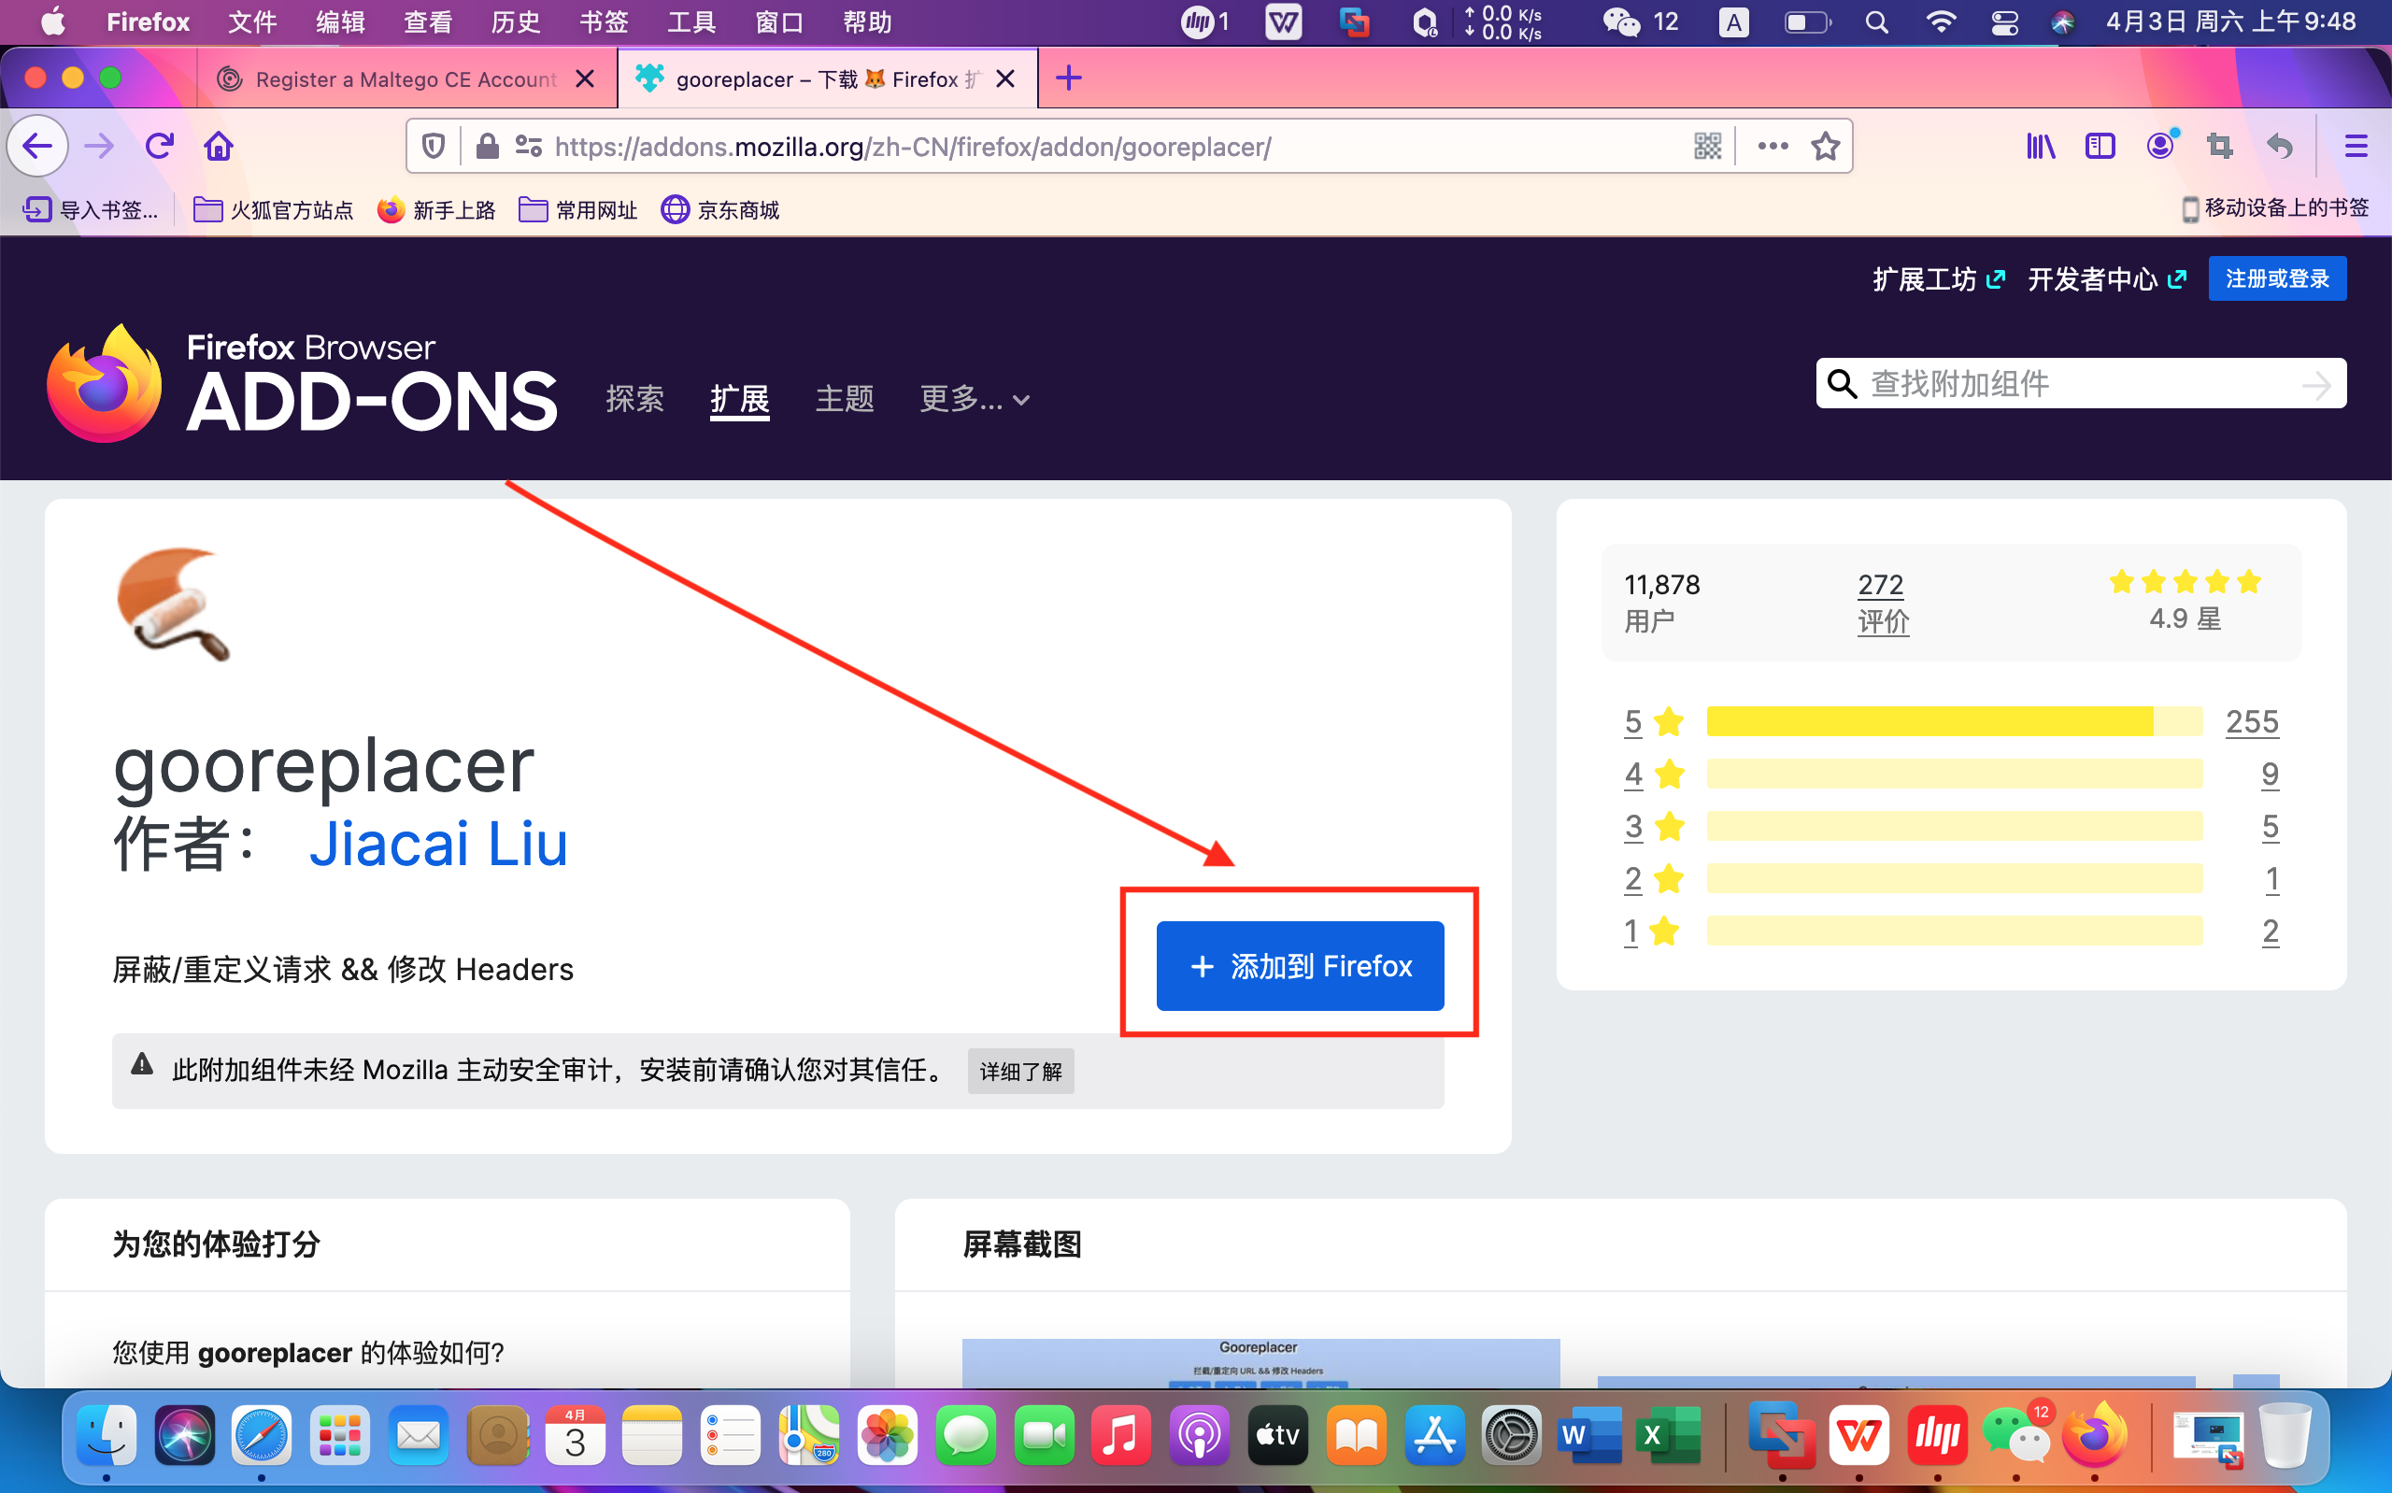The image size is (2392, 1493).
Task: Generate QR code for page
Action: click(x=1707, y=146)
